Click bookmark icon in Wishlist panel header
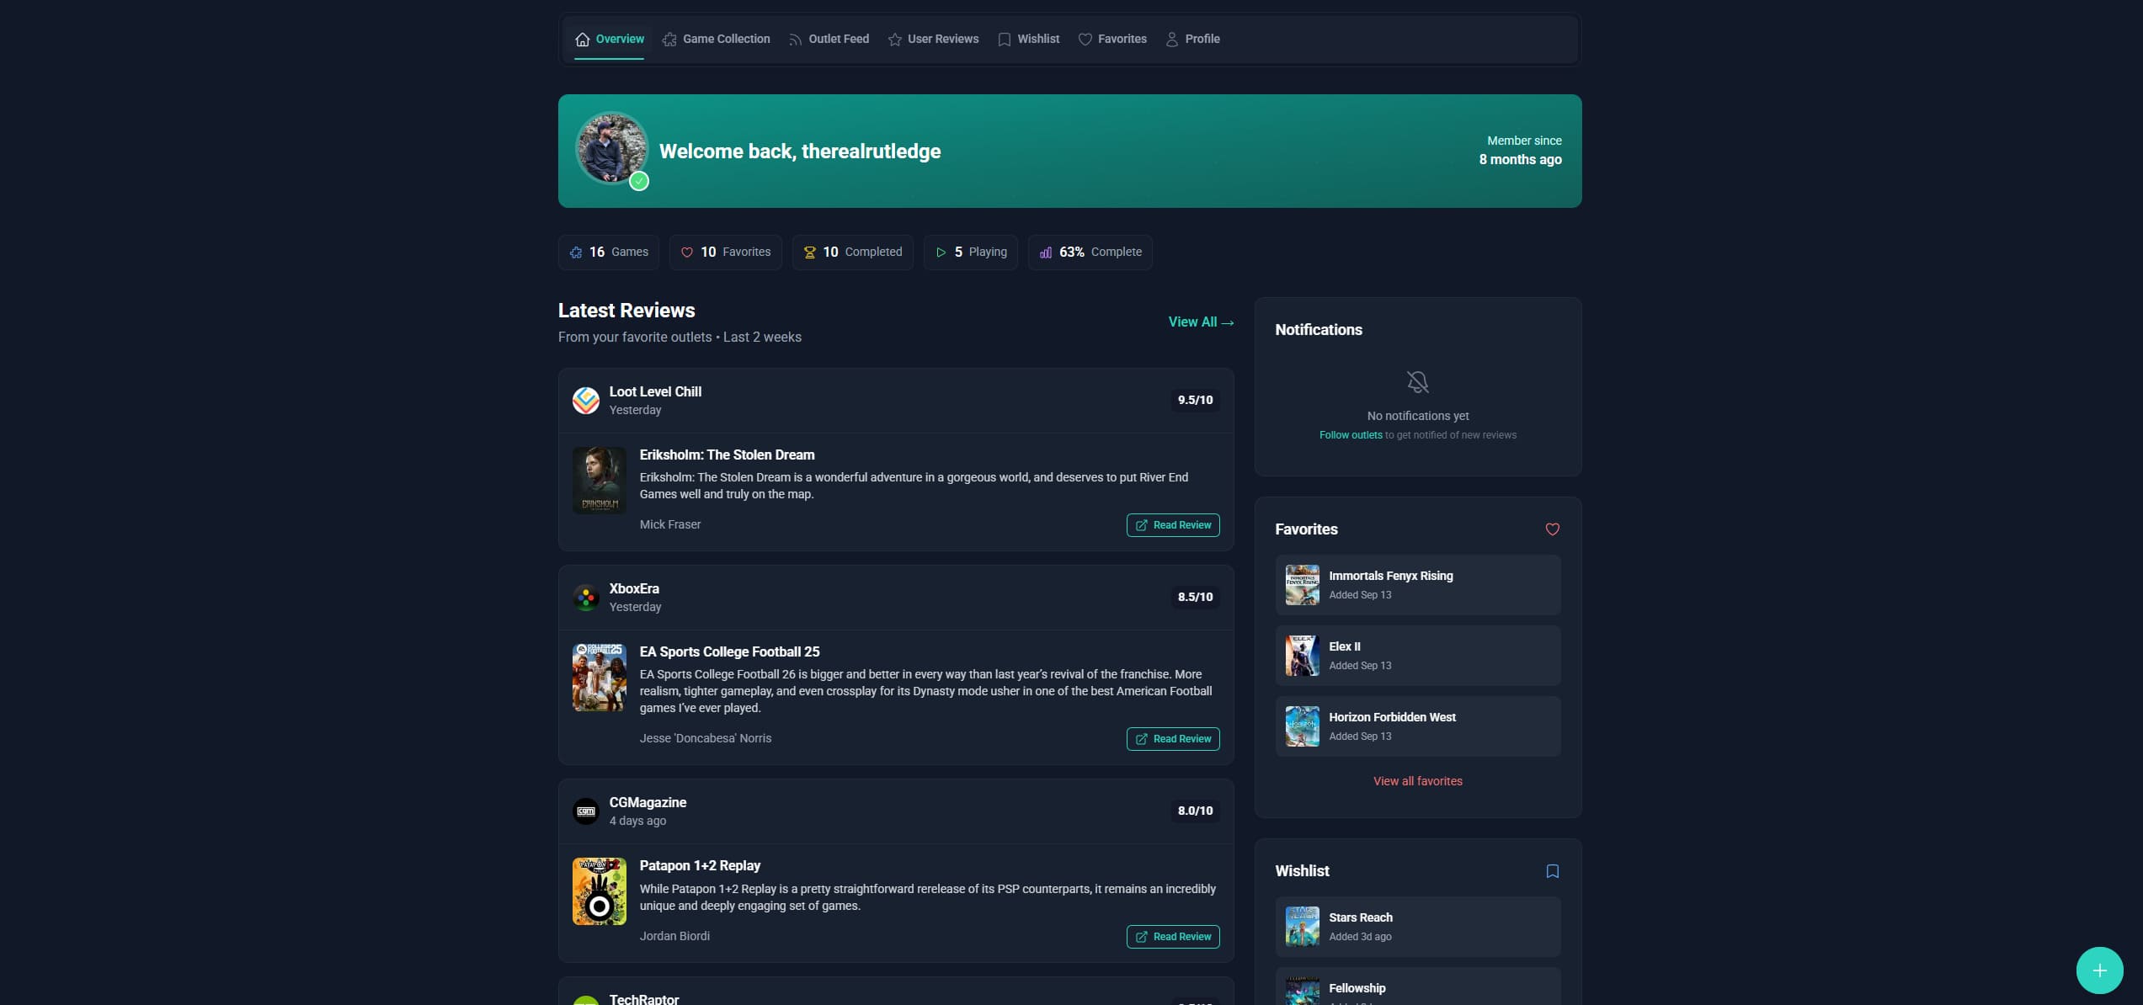Screen dimensions: 2143x1005 click(1552, 871)
